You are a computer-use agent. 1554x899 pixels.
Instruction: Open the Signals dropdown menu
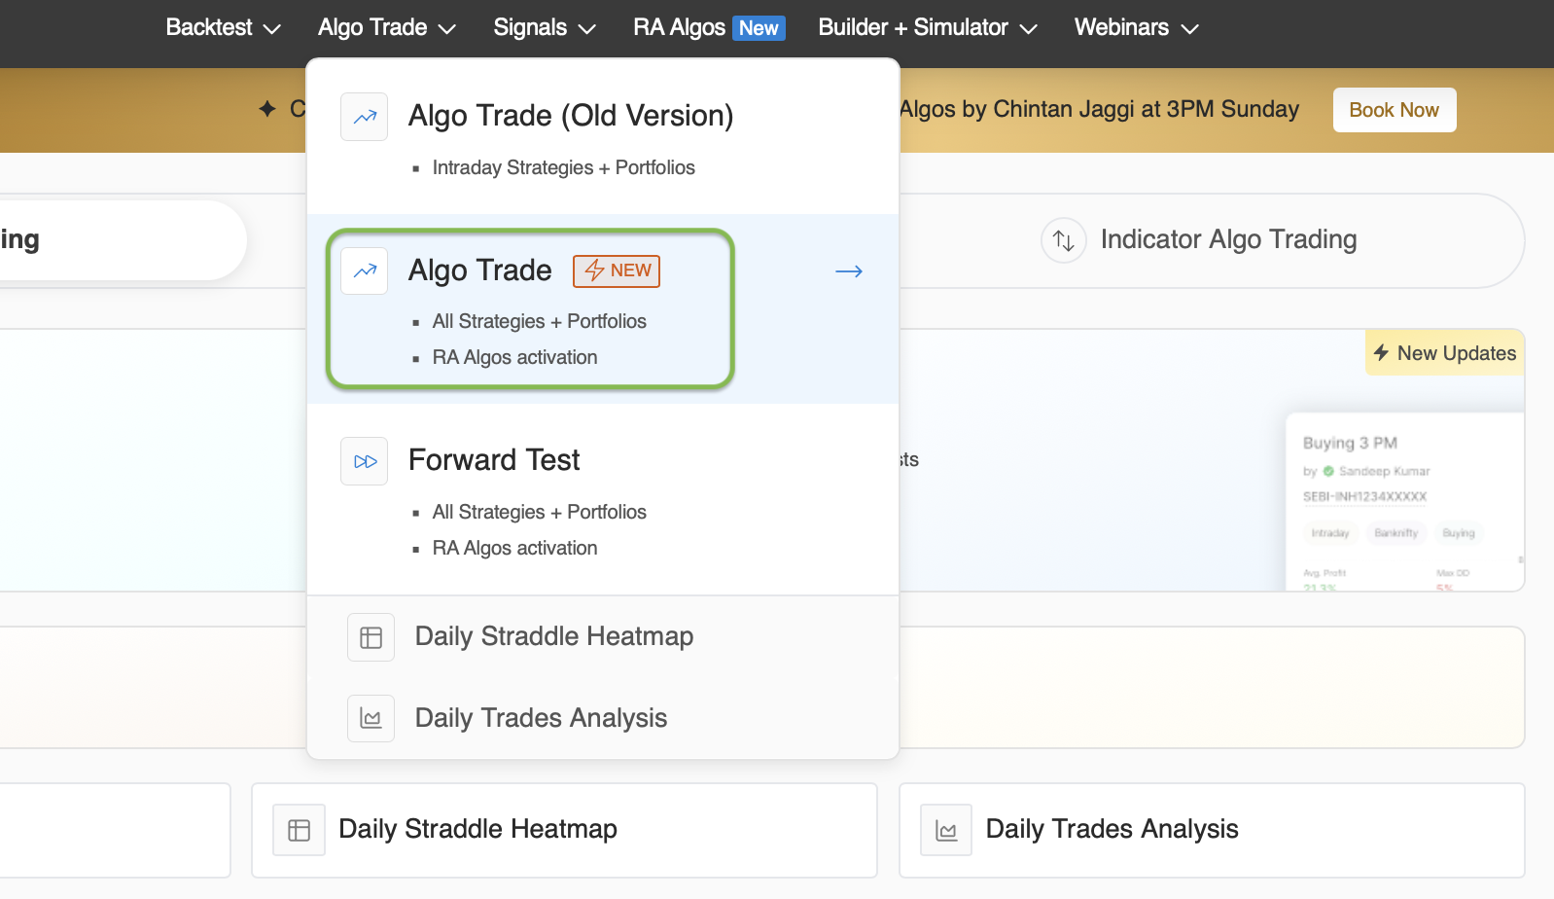coord(544,27)
